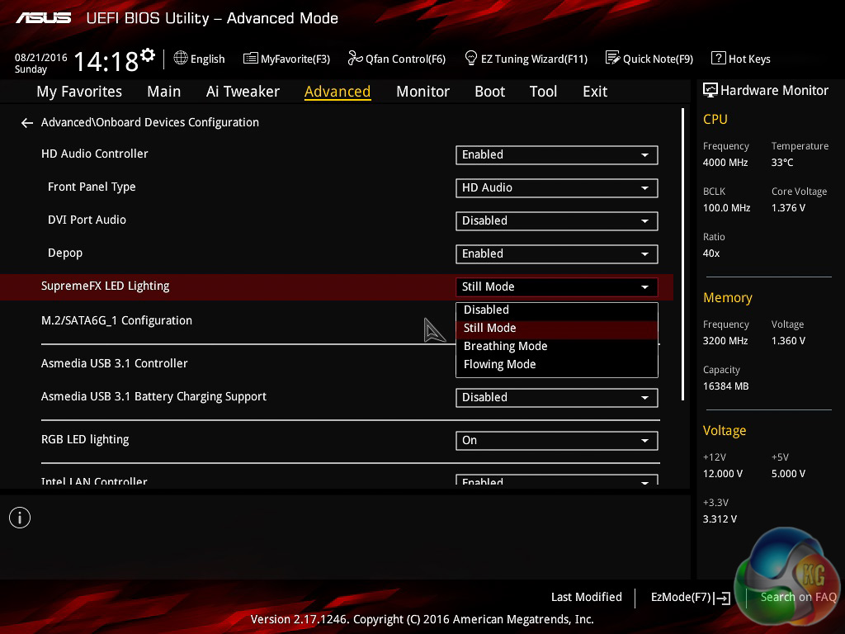Image resolution: width=845 pixels, height=634 pixels.
Task: Launch EZ Tuning Wizard lightbulb icon
Action: coord(471,58)
